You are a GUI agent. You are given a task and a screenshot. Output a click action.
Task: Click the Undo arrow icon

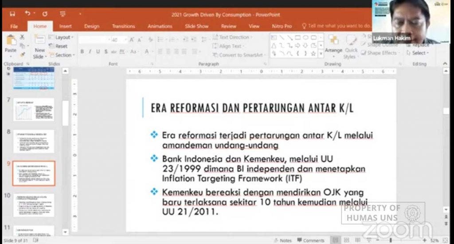27,13
